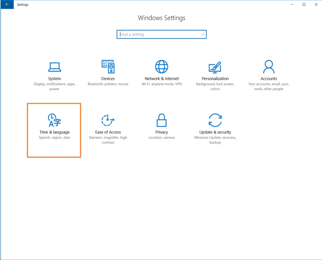
Task: Click 'Bluetooth, printers, mouse' description
Action: 108,84
